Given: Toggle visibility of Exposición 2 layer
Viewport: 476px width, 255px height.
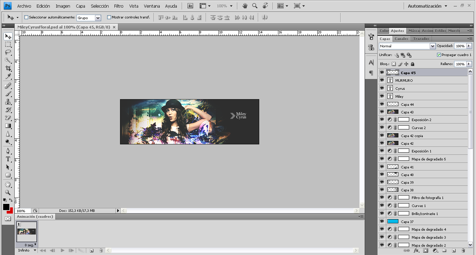Looking at the screenshot, I should pos(382,120).
